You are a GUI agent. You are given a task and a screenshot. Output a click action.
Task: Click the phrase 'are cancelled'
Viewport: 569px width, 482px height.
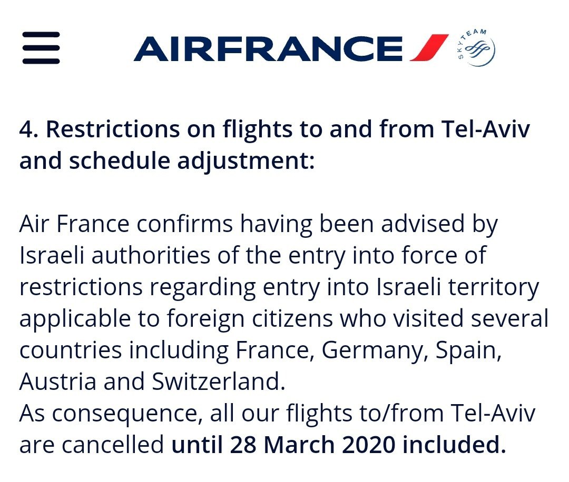point(92,445)
